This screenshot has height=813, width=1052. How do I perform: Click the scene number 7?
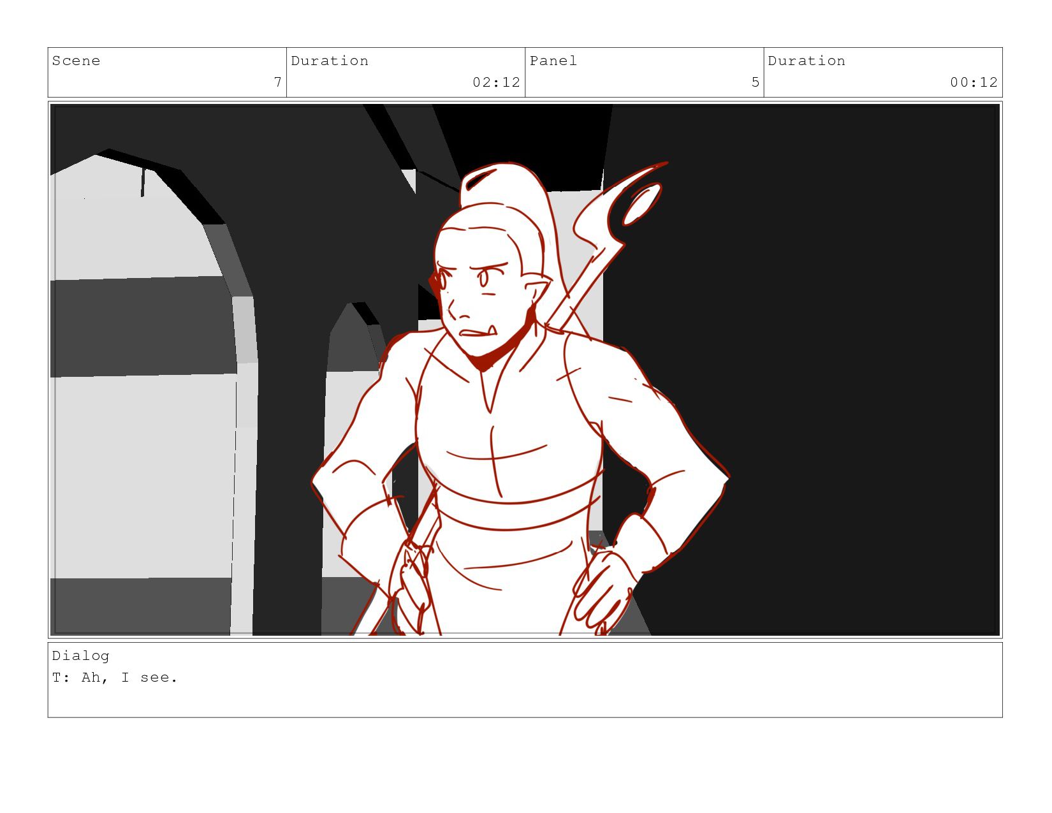click(x=277, y=82)
